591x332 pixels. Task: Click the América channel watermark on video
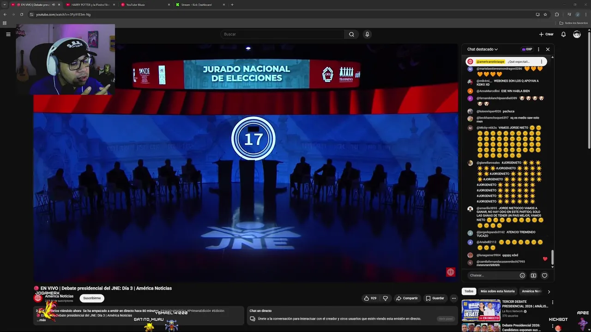pyautogui.click(x=450, y=272)
